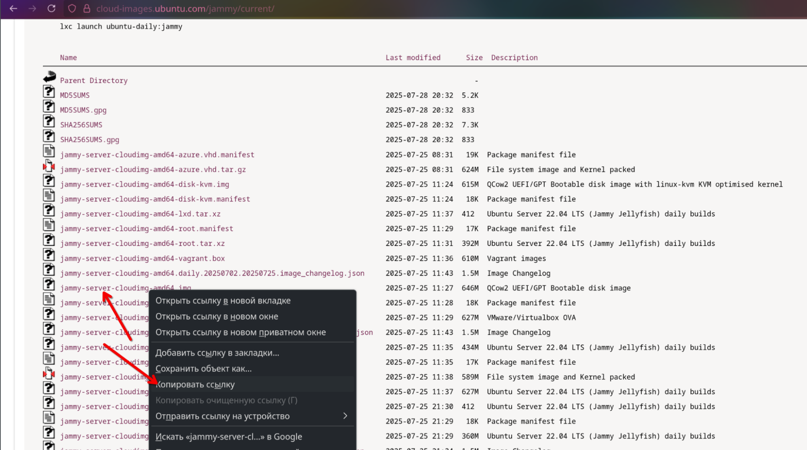Sort the listing by Description
Viewport: 807px width, 450px height.
click(x=514, y=58)
